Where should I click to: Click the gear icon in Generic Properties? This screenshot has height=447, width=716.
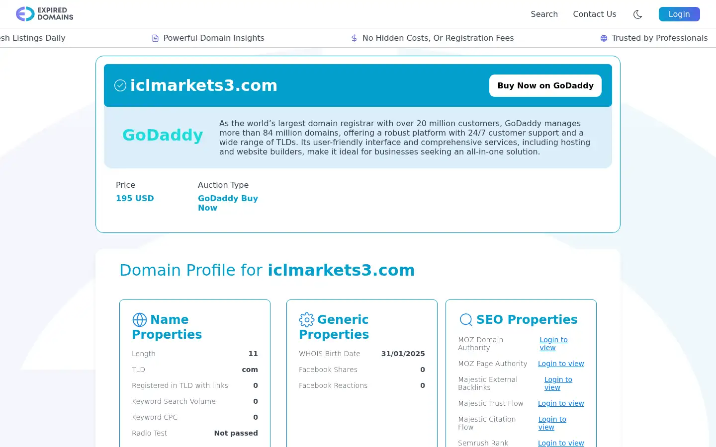click(x=307, y=319)
